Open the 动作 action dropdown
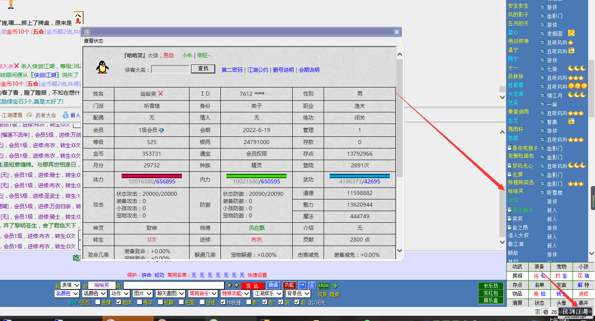595x321 pixels. (x=120, y=294)
